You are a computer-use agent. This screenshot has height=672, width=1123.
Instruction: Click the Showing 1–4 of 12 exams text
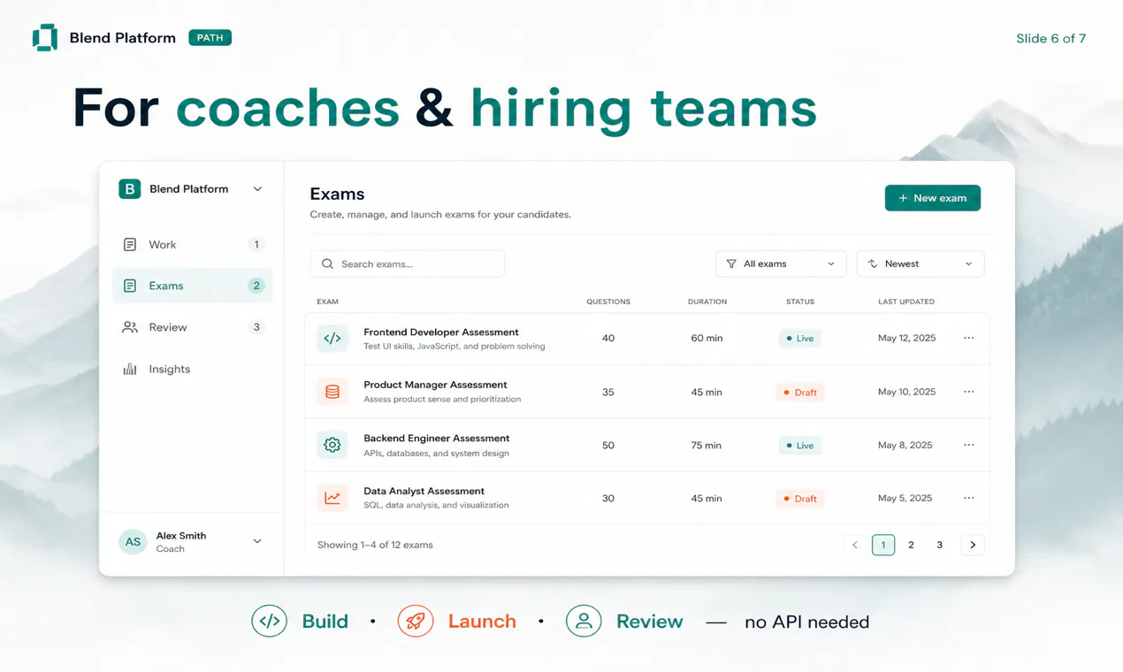click(375, 545)
